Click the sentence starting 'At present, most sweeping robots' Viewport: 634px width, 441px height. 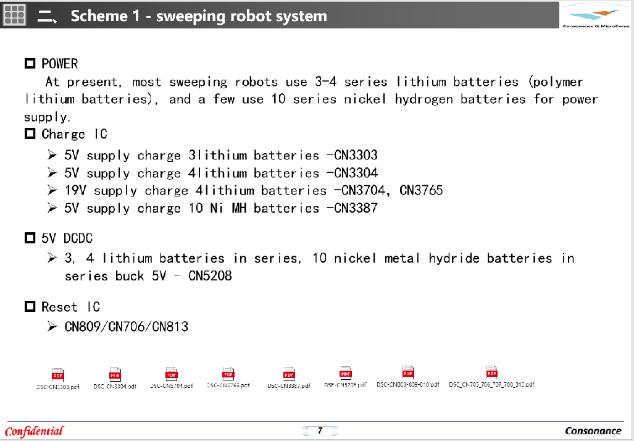[311, 99]
